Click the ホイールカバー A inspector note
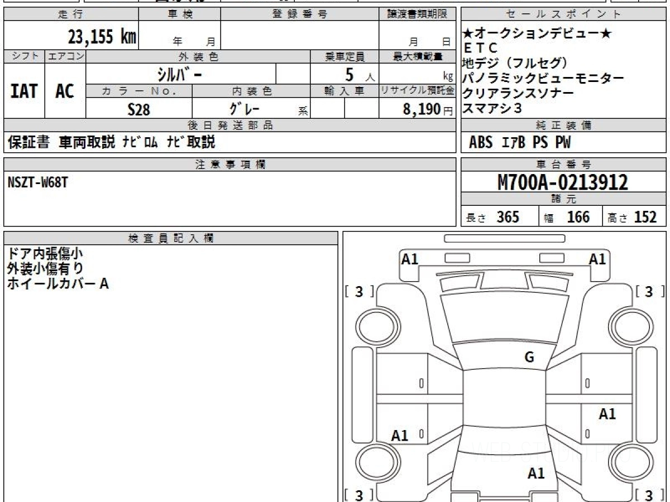The width and height of the screenshot is (670, 502). tap(58, 284)
